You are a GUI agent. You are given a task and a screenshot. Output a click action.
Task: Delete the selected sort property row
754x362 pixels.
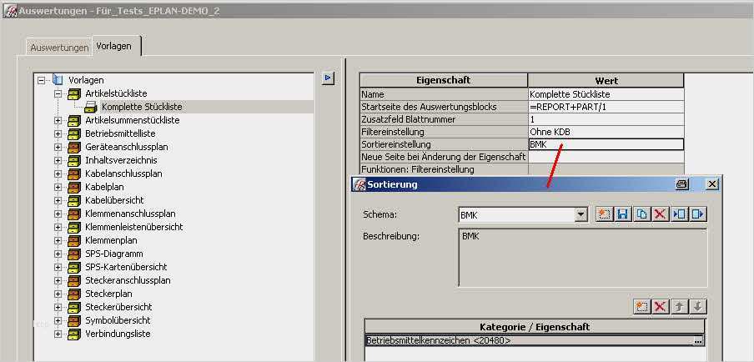coord(661,306)
